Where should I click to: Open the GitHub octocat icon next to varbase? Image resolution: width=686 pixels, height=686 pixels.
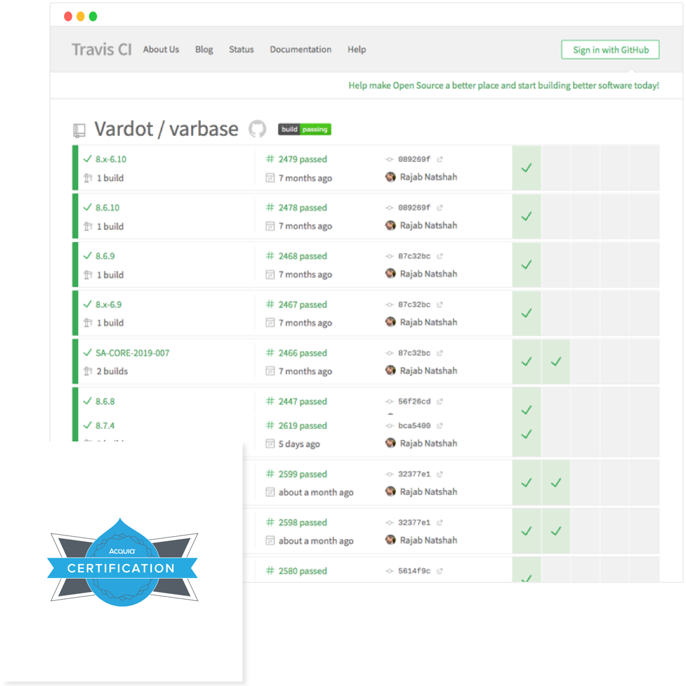pos(257,129)
